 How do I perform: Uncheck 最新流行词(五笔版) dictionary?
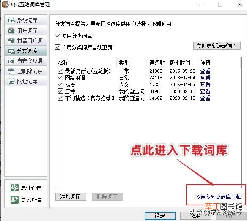pyautogui.click(x=60, y=71)
